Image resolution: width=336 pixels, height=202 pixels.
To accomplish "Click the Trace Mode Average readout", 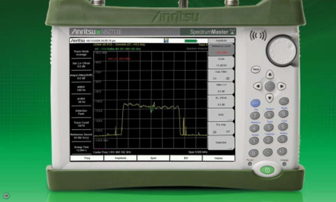I will [81, 53].
